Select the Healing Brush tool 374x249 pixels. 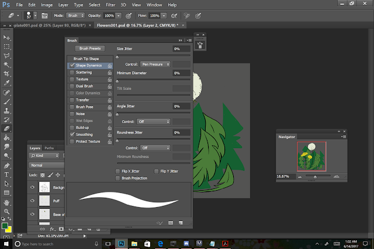click(x=6, y=93)
